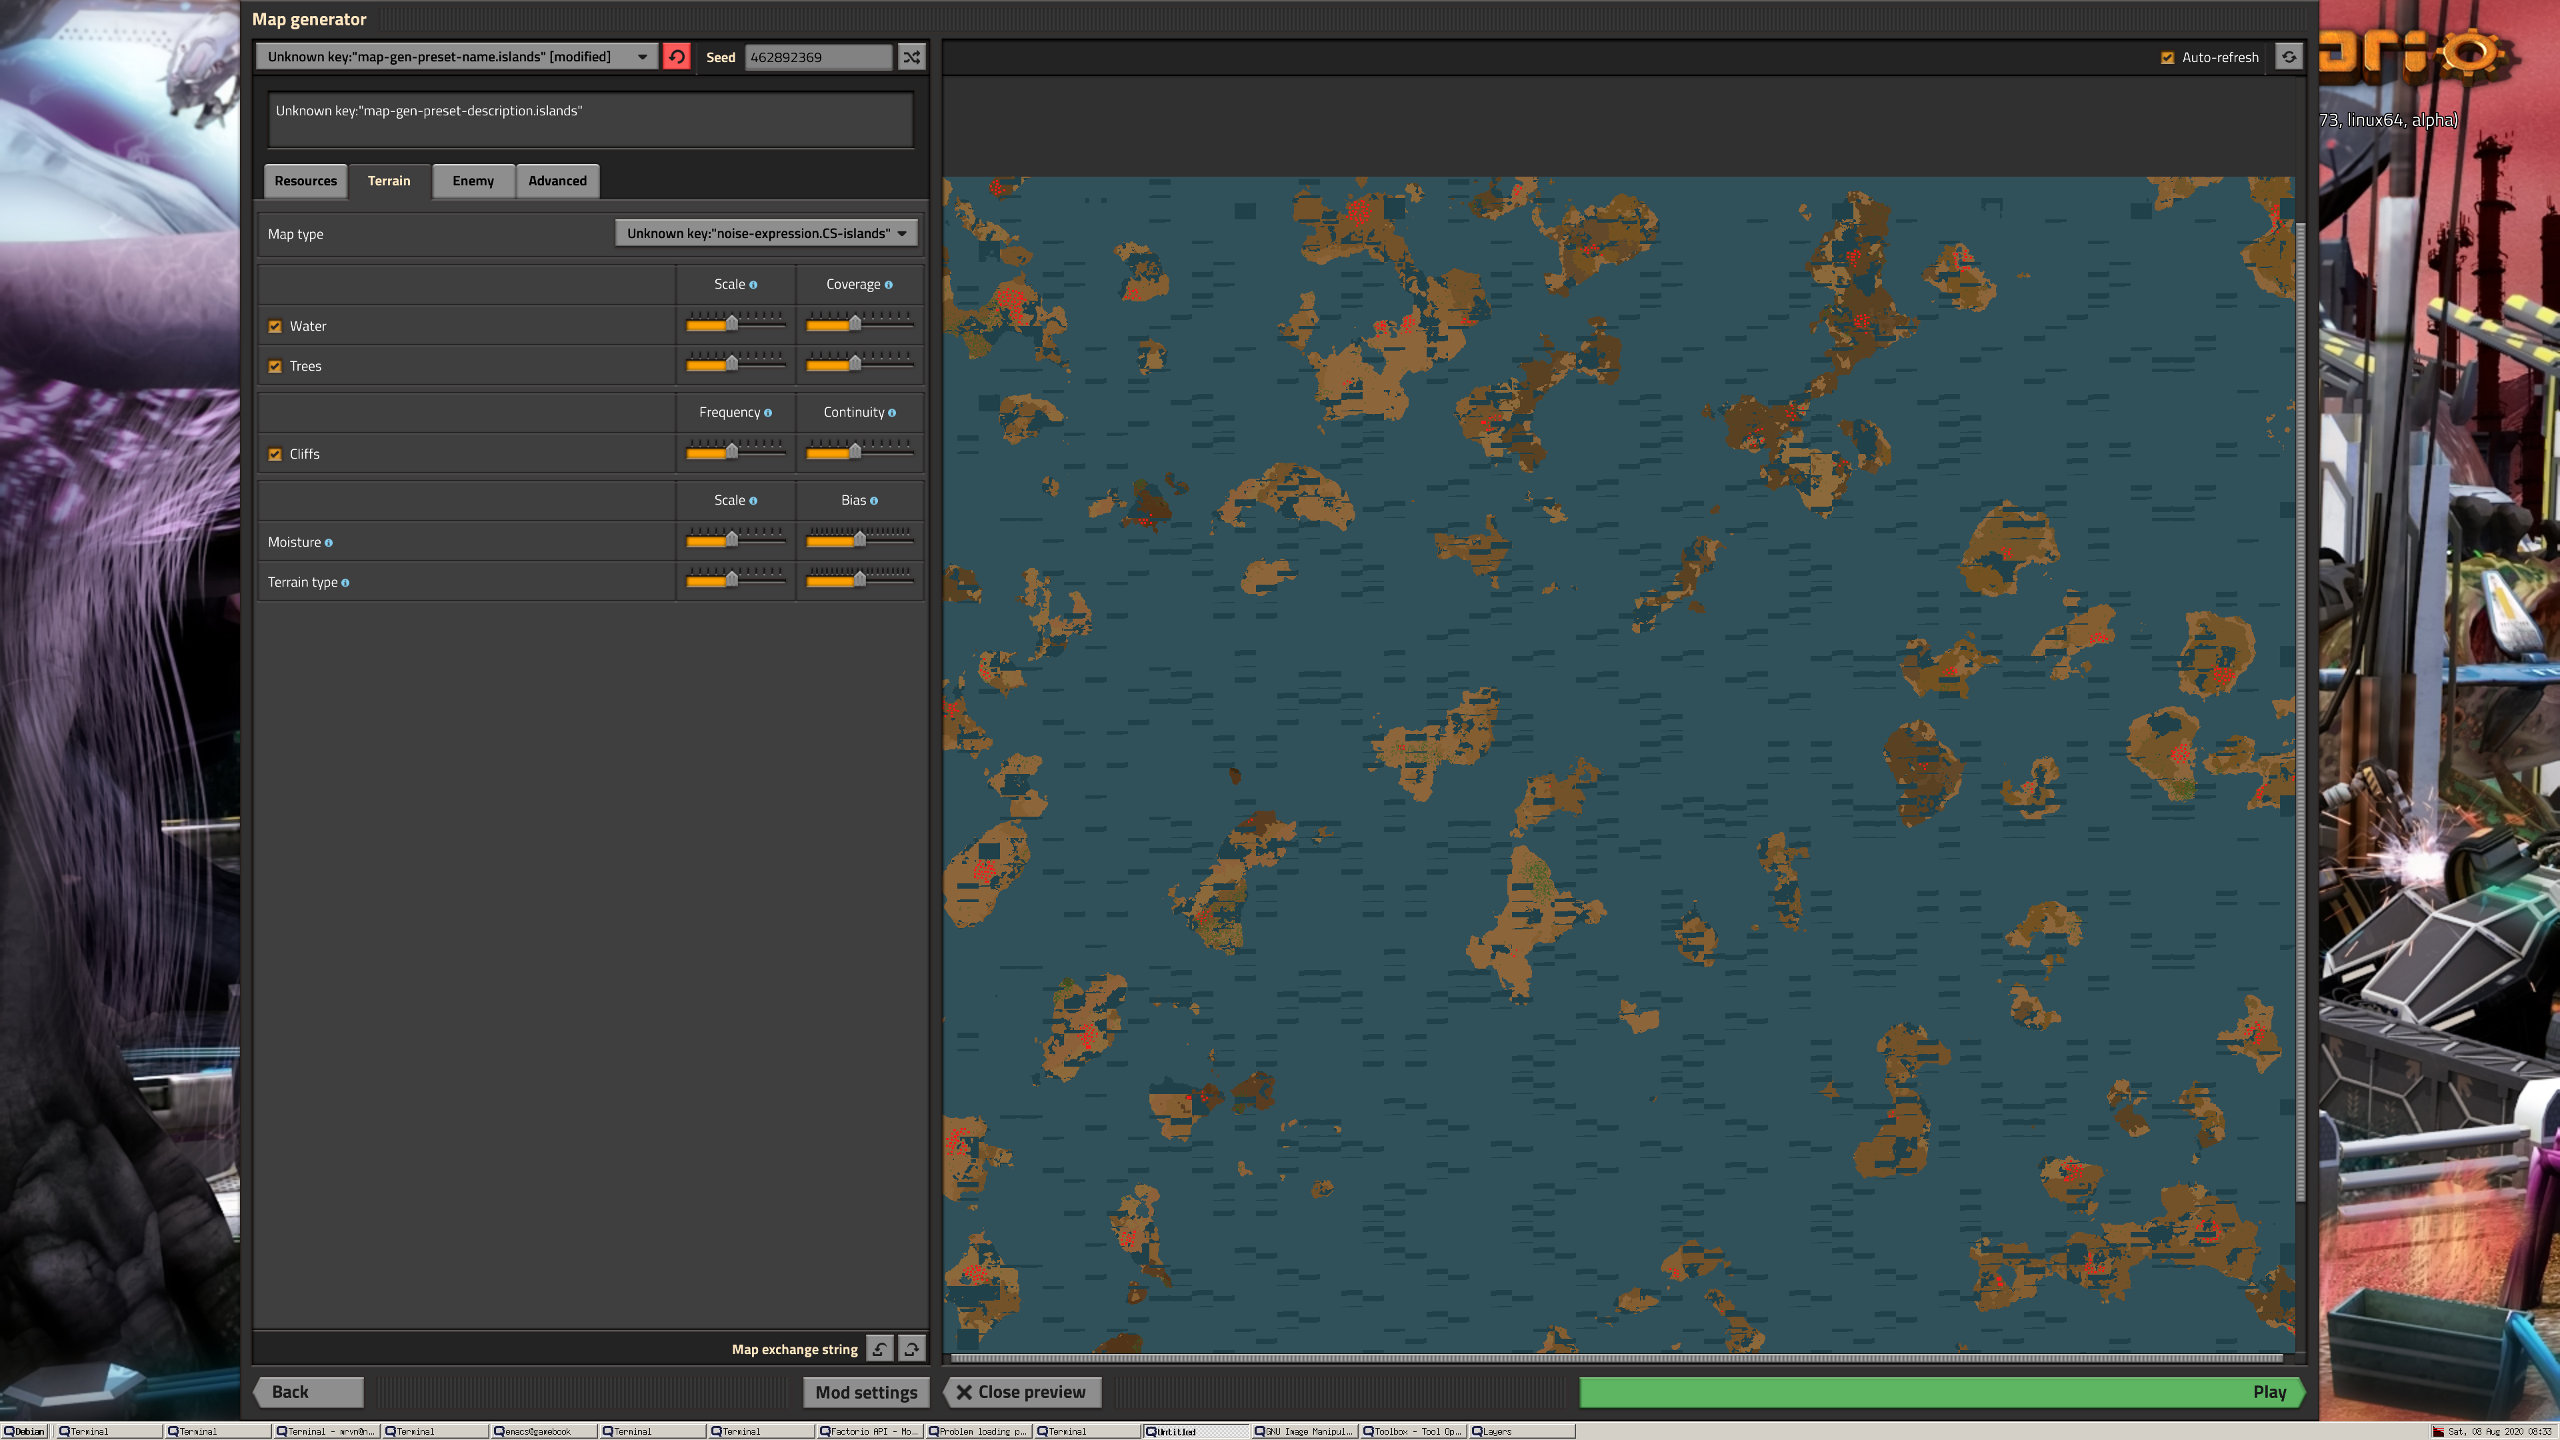Show info tooltip for water Scale
The image size is (2560, 1440).
(x=753, y=285)
